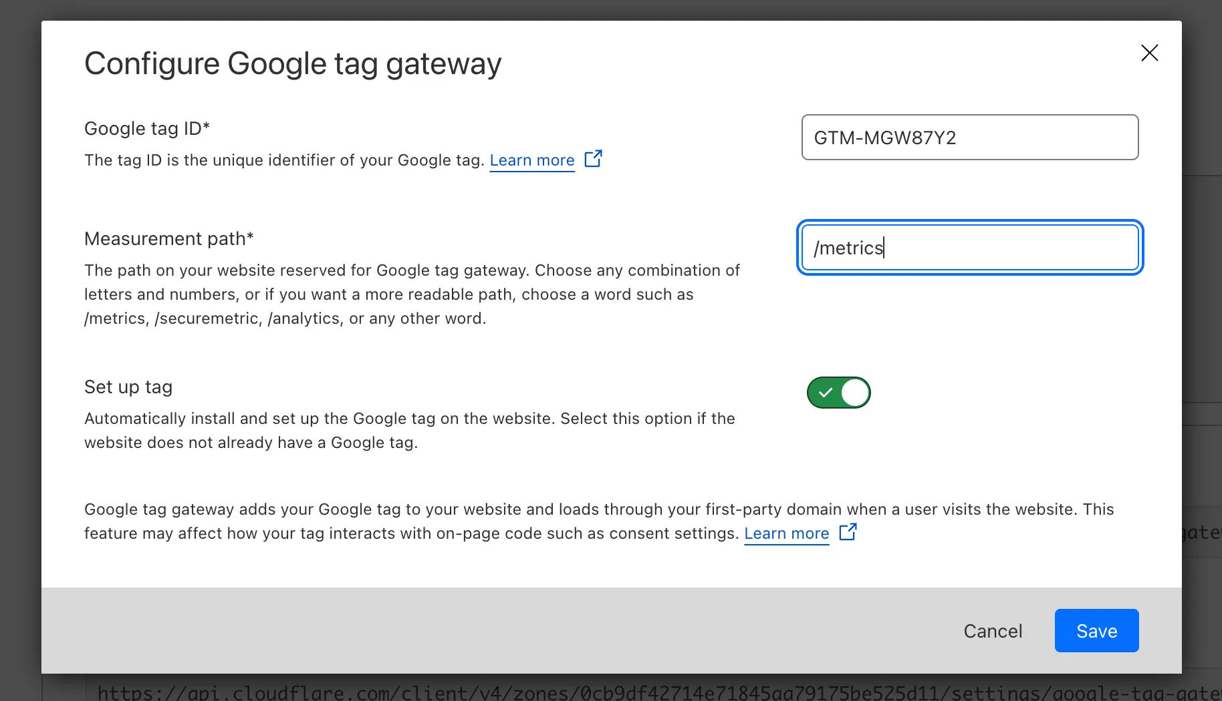The width and height of the screenshot is (1222, 701).
Task: Click the "Measurement path*" field label
Action: click(169, 238)
